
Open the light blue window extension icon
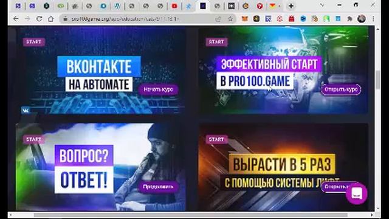click(338, 19)
